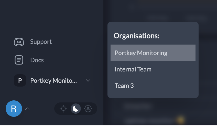217x126 pixels.
Task: Open the blue R user avatar
Action: tap(14, 109)
